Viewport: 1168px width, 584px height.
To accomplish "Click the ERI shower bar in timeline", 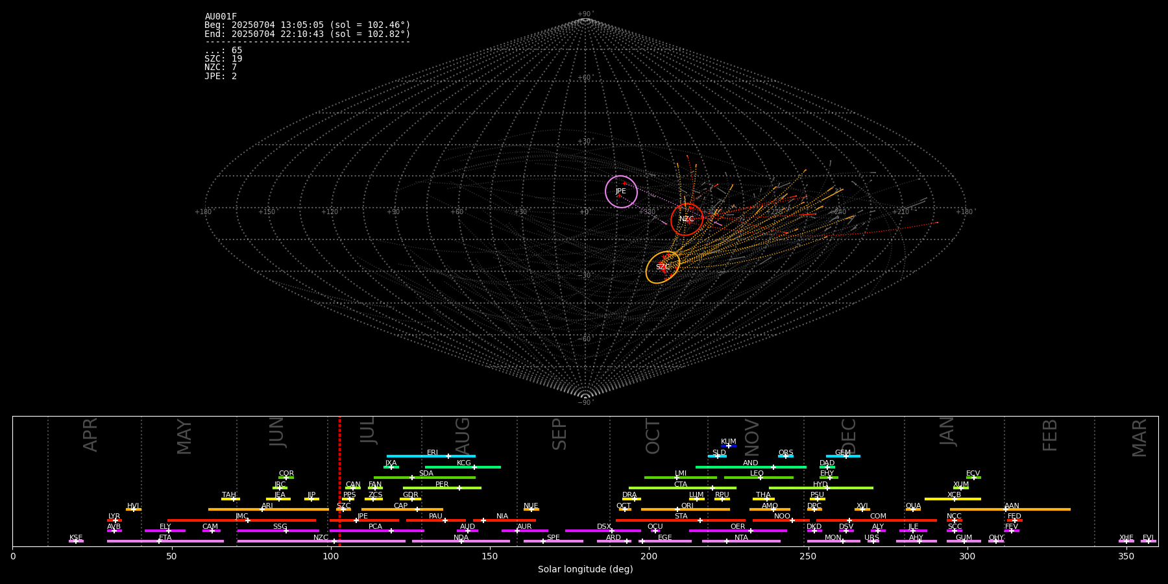I will pyautogui.click(x=431, y=456).
